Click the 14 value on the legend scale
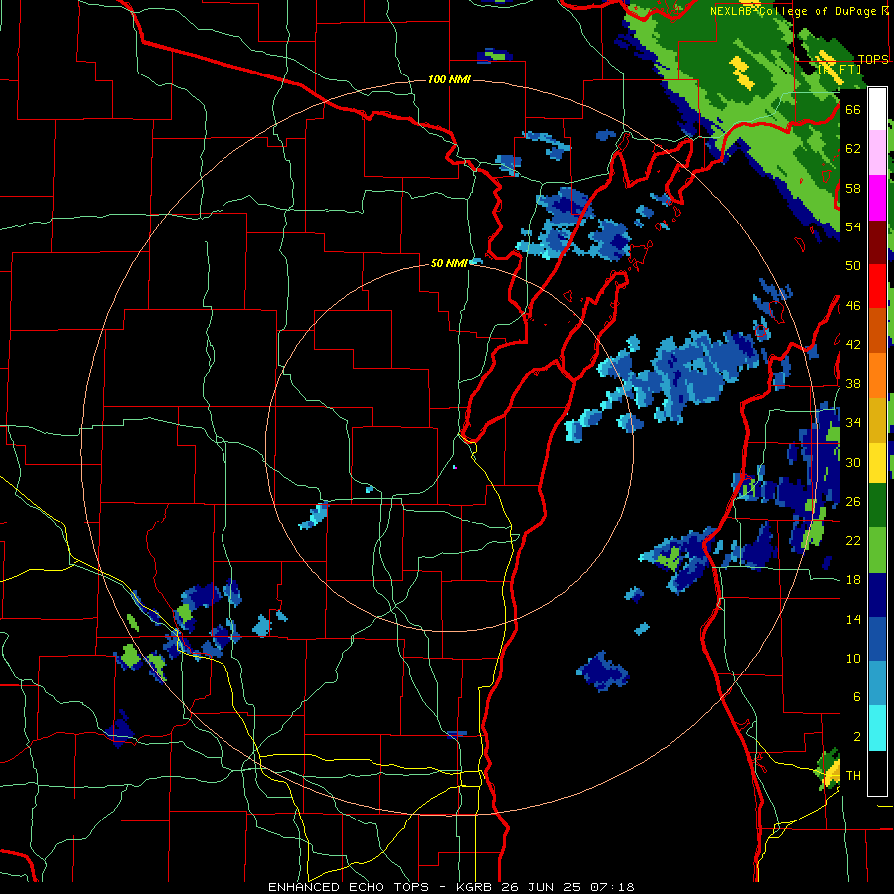Screen dimensions: 894x894 (x=853, y=619)
